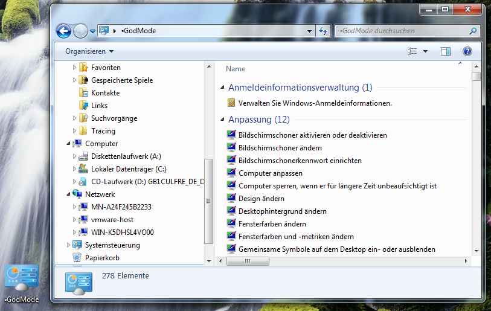Open the recent pages arrow beside the navigation buttons
The width and height of the screenshot is (491, 311).
(92, 31)
